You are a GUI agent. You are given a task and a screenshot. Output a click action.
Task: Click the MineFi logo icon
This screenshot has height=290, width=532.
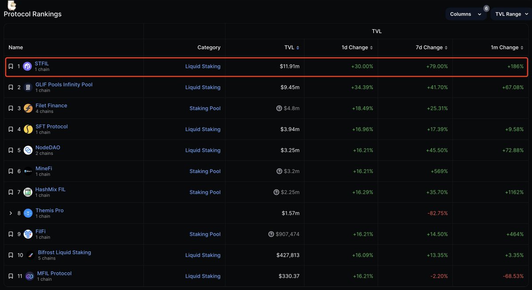point(28,171)
